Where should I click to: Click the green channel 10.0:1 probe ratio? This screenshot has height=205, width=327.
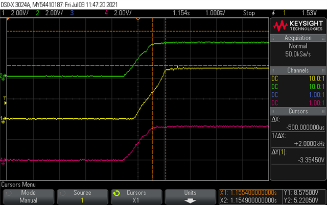317,87
